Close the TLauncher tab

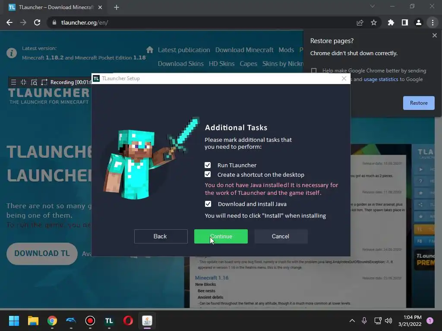coord(100,7)
